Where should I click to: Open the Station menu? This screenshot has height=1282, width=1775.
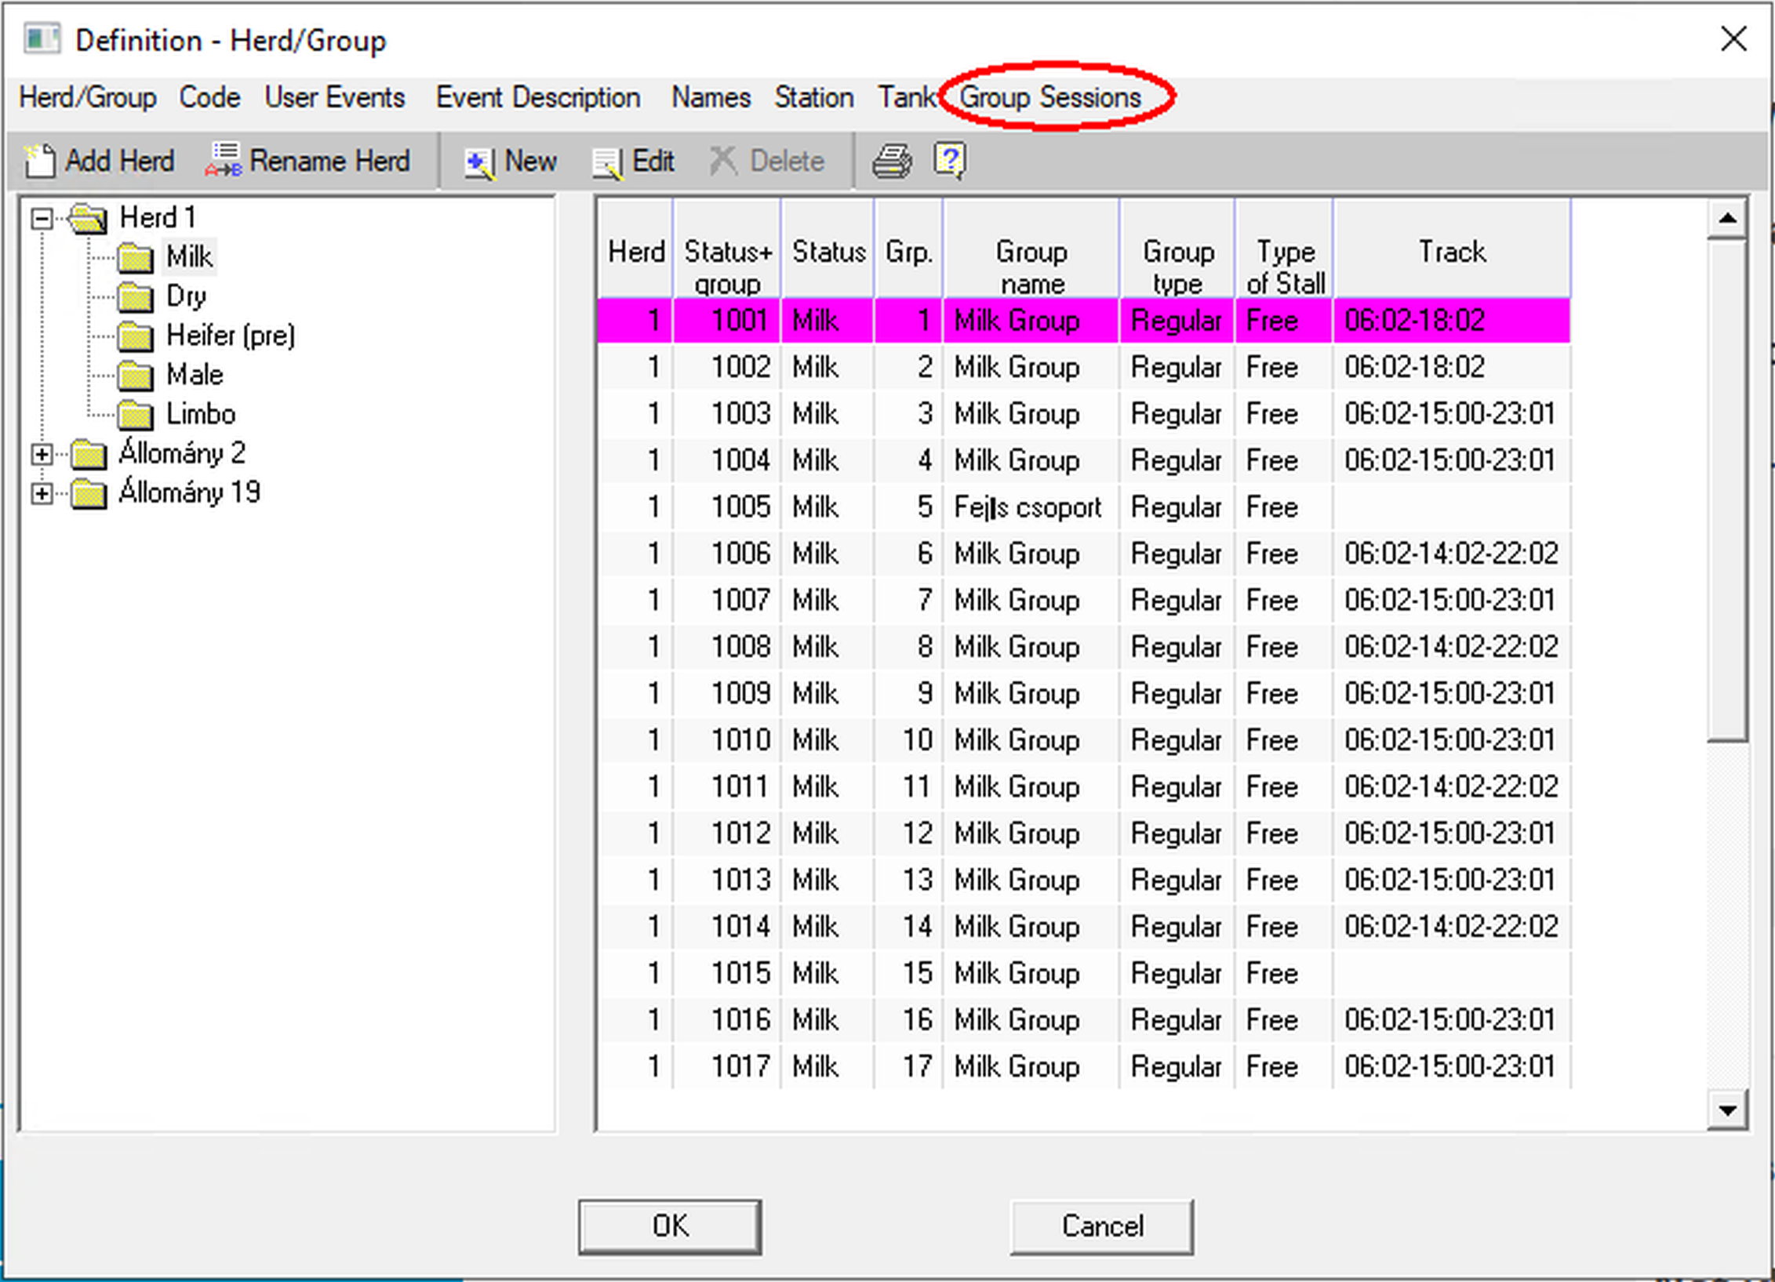coord(813,98)
